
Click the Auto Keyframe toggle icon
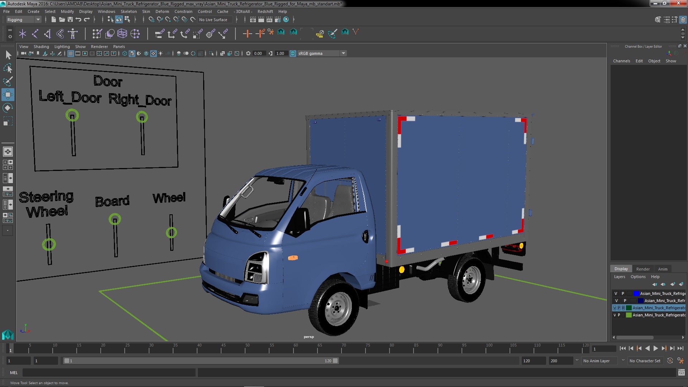click(670, 361)
